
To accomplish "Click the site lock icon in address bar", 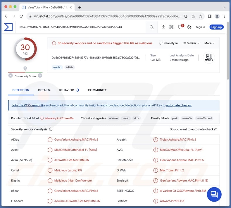I will [x=30, y=16].
